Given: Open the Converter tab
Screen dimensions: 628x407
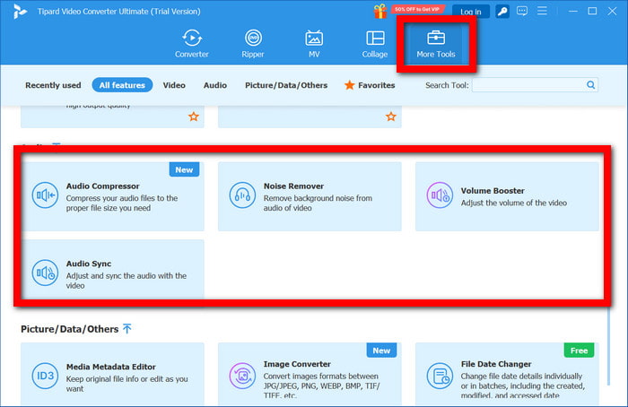Looking at the screenshot, I should (192, 44).
